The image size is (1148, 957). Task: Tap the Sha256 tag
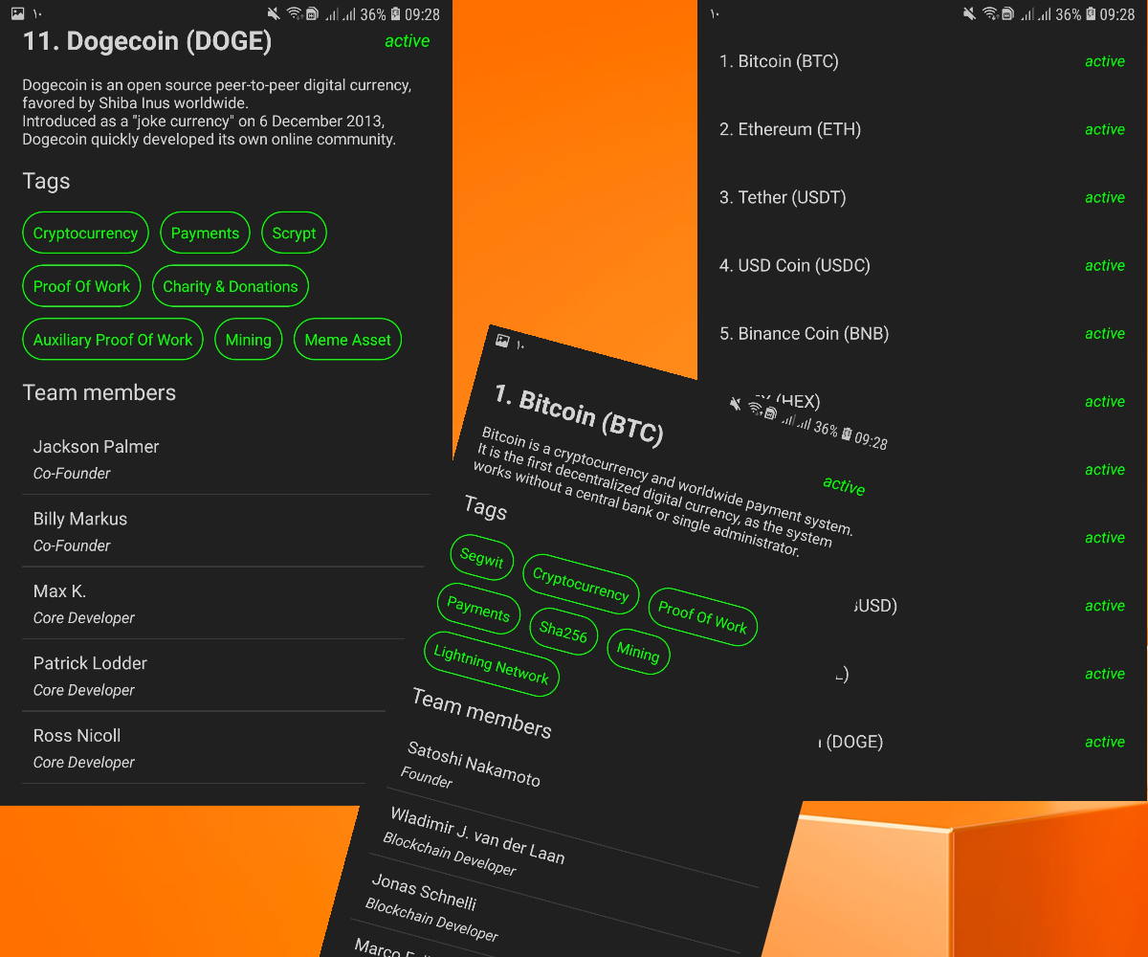[563, 632]
